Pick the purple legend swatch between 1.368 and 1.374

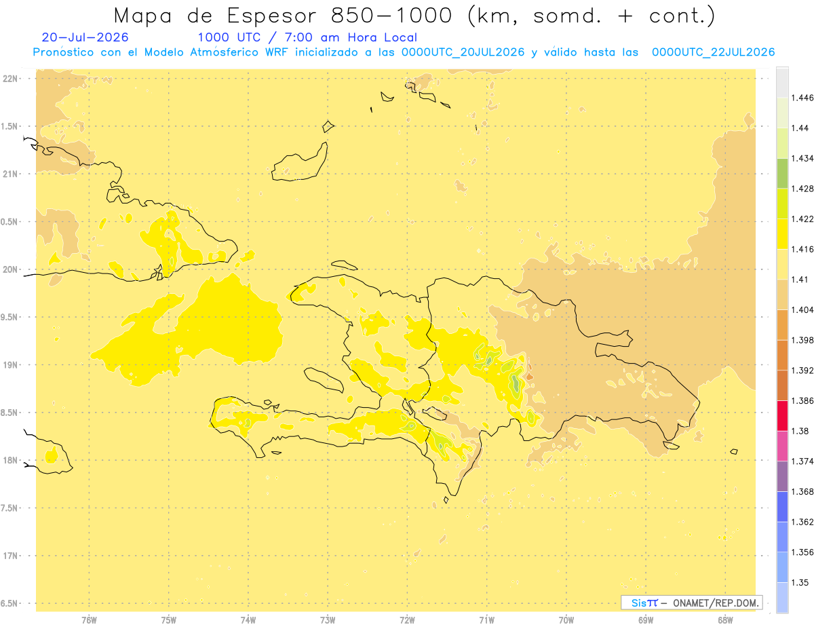point(782,476)
